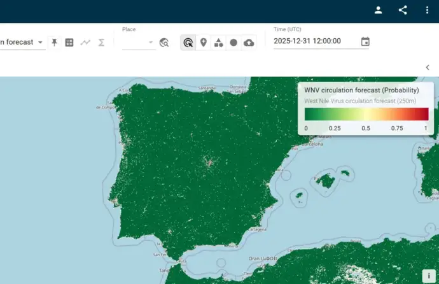Click the 0.75 legend tick label
439x284 pixels.
coord(397,128)
